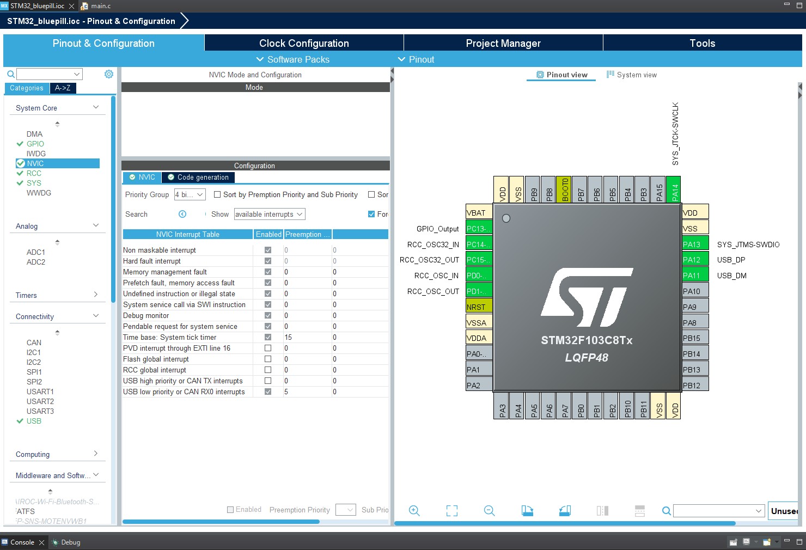Check Sort by Preemption Priority and Sub Priority
The width and height of the screenshot is (806, 550).
pyautogui.click(x=217, y=194)
